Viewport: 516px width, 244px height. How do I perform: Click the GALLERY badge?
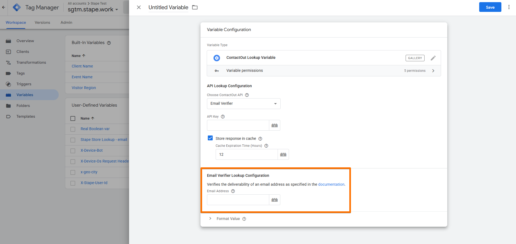pyautogui.click(x=415, y=58)
